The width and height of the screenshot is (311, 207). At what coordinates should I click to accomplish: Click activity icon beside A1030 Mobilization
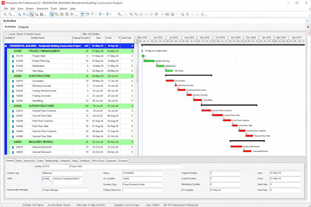point(13,66)
